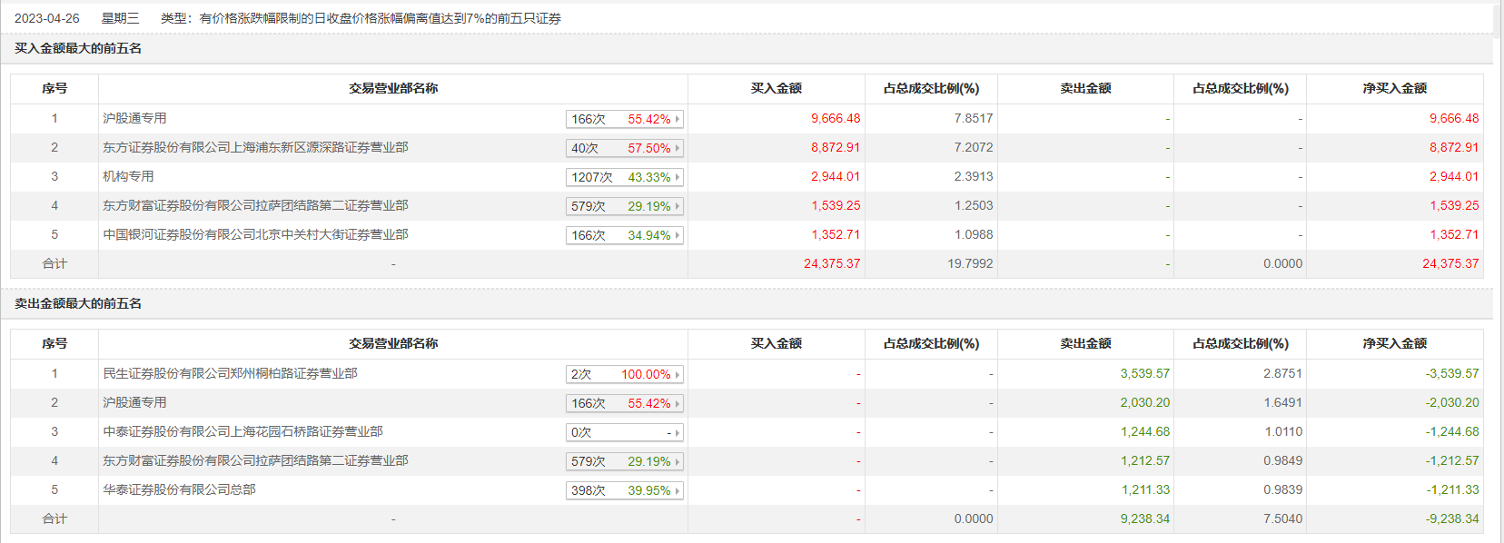This screenshot has width=1504, height=543.
Task: Open 机构专用 seat link
Action: tap(128, 176)
